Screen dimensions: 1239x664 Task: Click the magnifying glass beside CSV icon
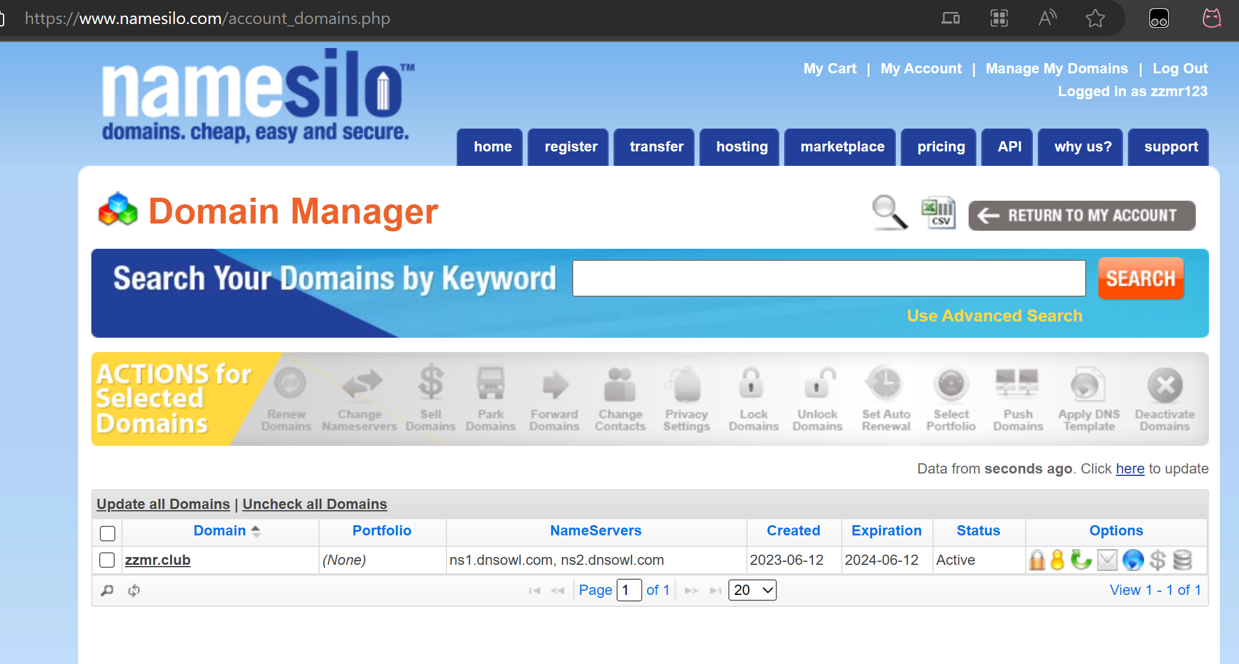[x=889, y=212]
